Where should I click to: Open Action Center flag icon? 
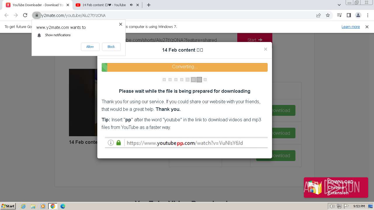346,206
